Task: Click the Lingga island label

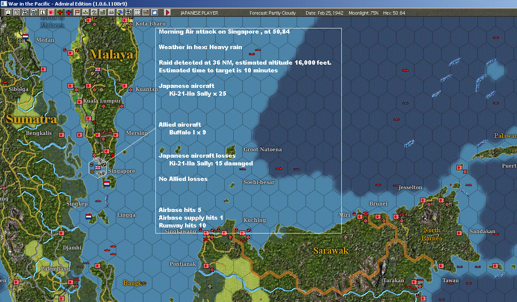Action: [126, 215]
